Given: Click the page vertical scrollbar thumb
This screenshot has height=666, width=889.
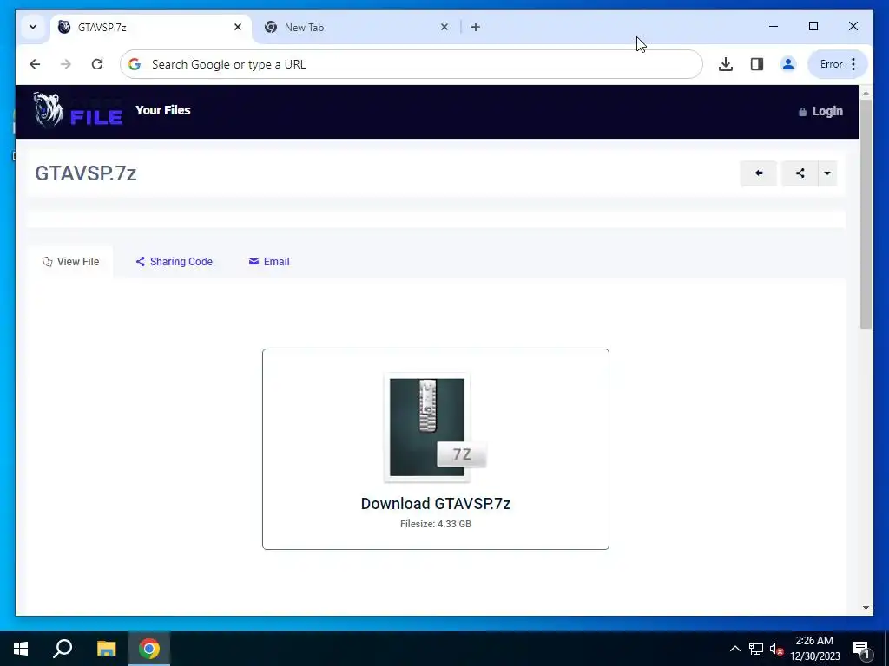Looking at the screenshot, I should 866,213.
